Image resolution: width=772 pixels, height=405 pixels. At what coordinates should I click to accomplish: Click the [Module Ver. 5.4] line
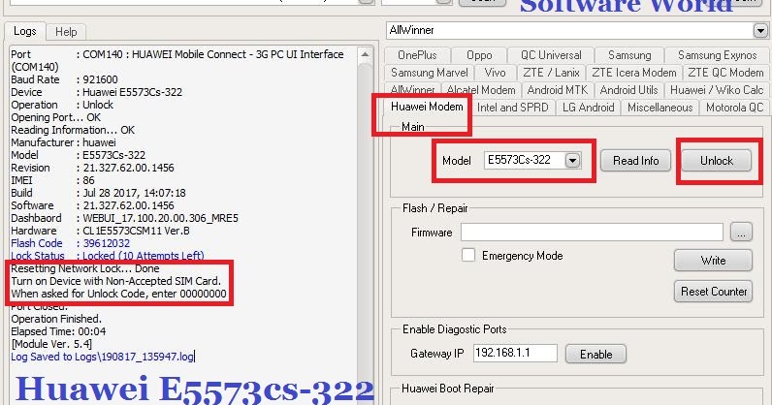(x=51, y=344)
